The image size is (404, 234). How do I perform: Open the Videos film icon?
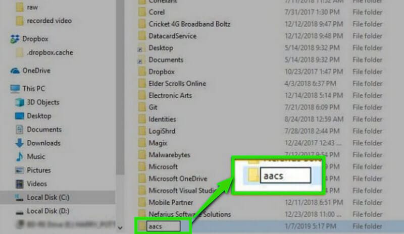(x=20, y=184)
